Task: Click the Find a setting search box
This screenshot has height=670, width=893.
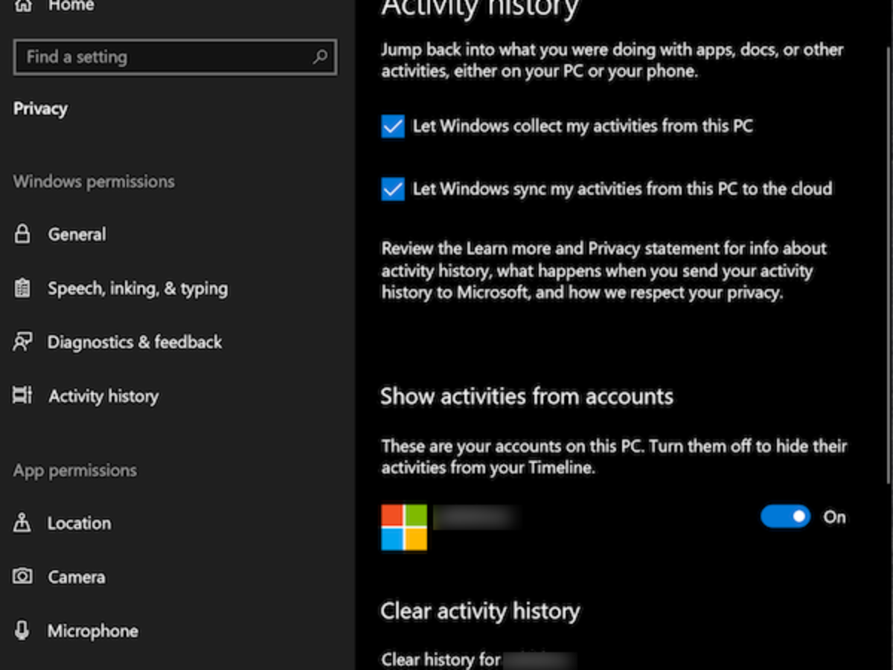Action: pyautogui.click(x=164, y=57)
